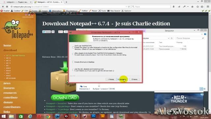Viewport: 211px width, 119px height.
Task: Tick the "Create Shortcut on Desktop" checkbox
Action: coord(73,62)
